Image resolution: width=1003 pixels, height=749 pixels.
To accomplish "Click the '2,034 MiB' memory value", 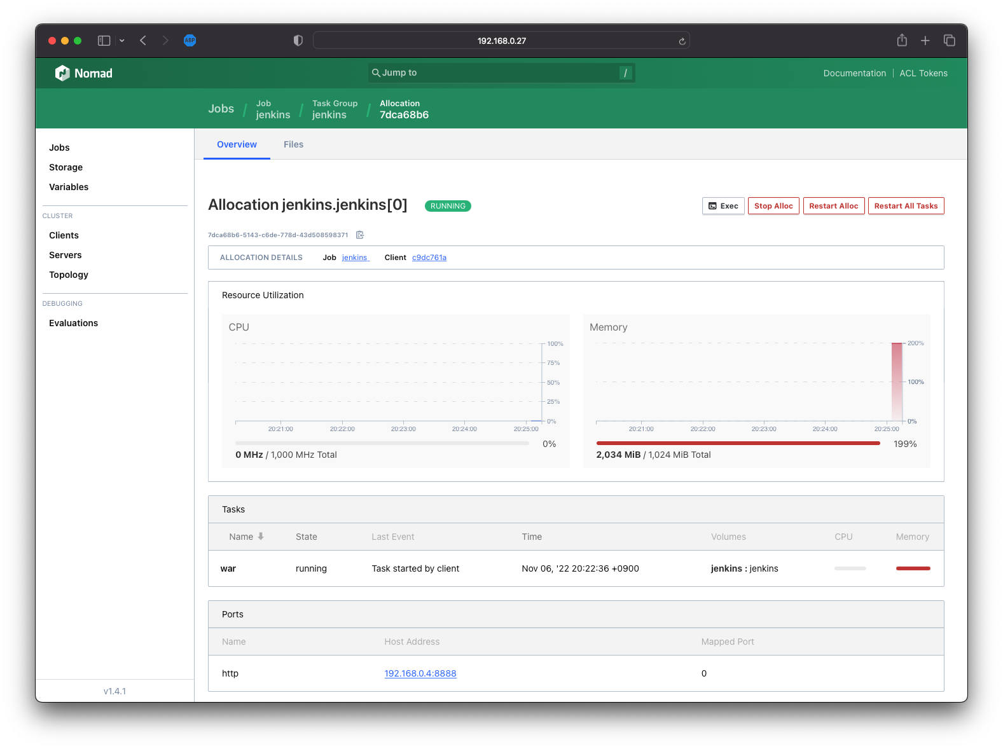I will pos(618,455).
